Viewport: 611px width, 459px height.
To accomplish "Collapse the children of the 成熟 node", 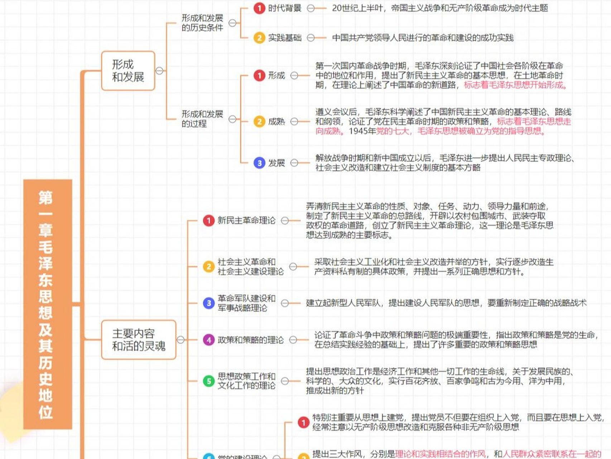I will pos(294,122).
